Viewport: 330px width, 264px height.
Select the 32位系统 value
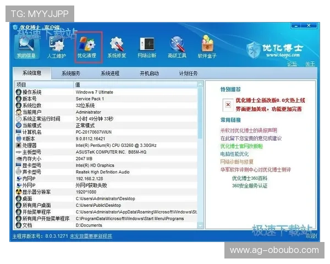pos(85,106)
